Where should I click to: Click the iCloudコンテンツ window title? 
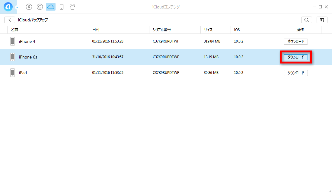click(166, 7)
